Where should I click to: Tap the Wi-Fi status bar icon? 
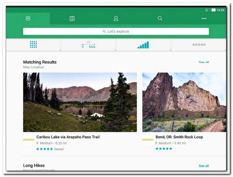206,10
